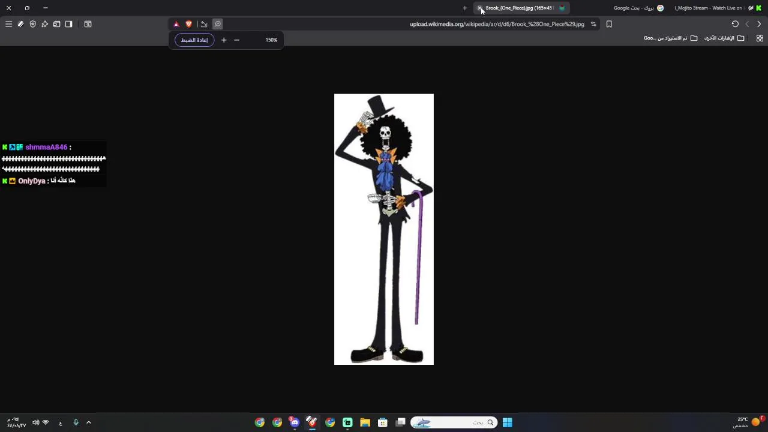The image size is (768, 432).
Task: Open the Brave VPN shield icon
Action: pyautogui.click(x=32, y=24)
